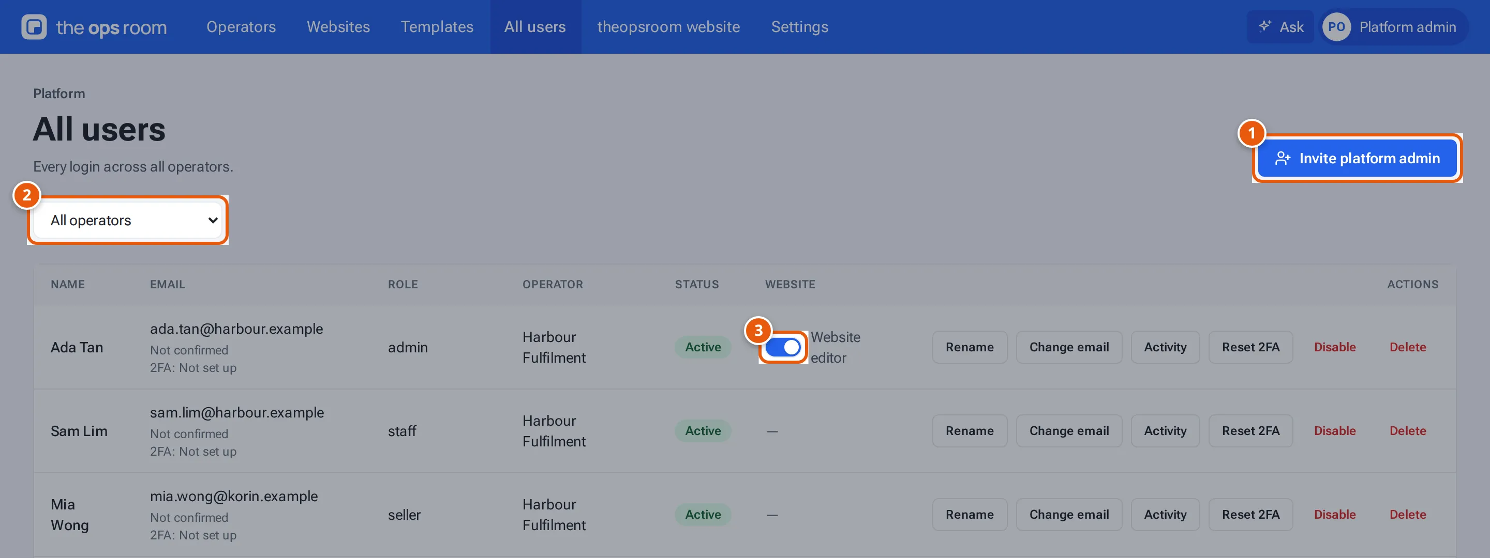1490x558 pixels.
Task: Disable Mia Wong's account
Action: point(1334,515)
